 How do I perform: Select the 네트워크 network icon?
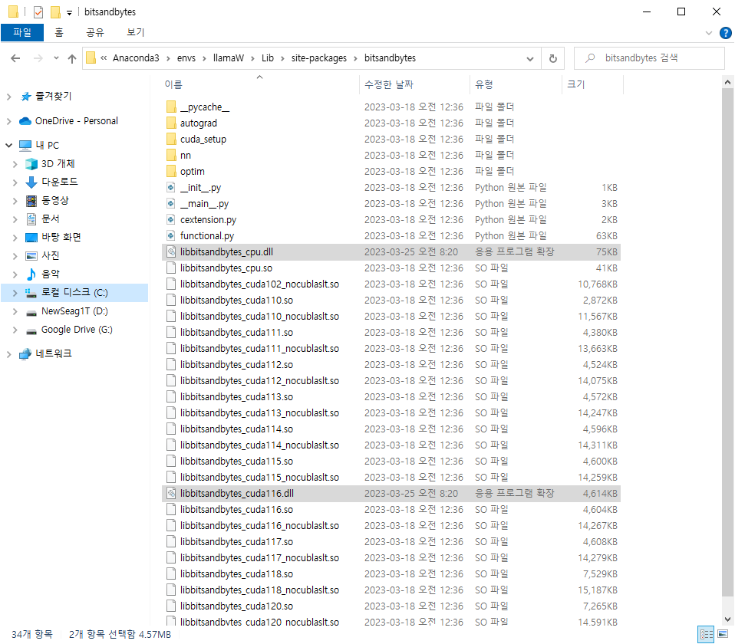25,354
